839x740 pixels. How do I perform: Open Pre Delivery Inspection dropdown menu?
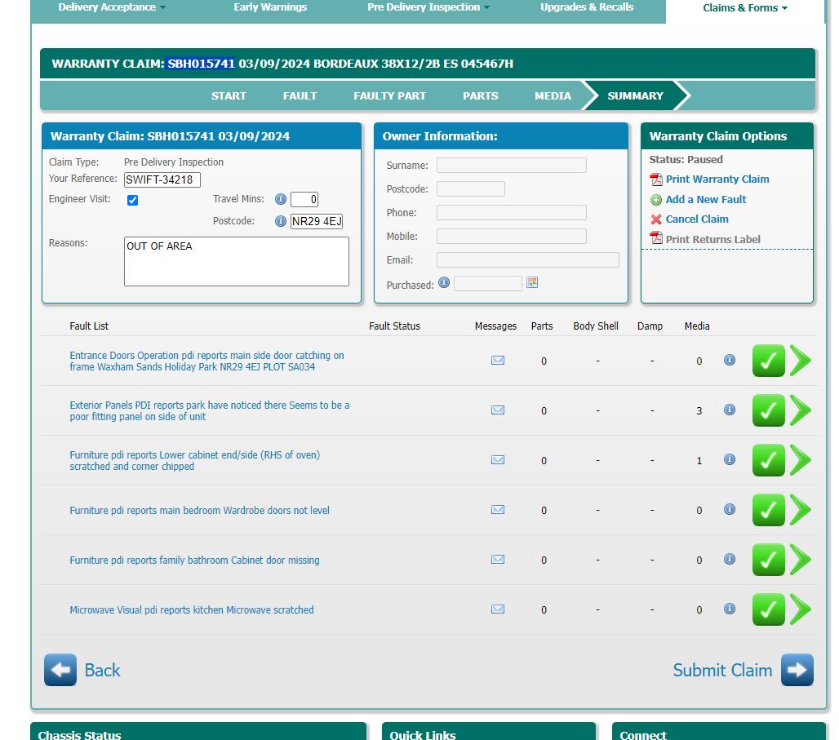pyautogui.click(x=428, y=7)
